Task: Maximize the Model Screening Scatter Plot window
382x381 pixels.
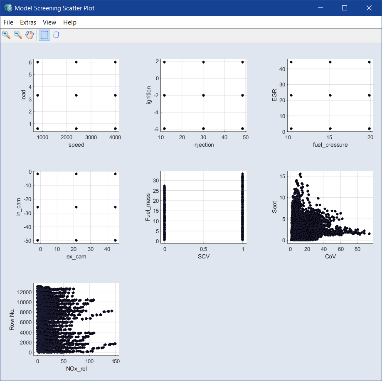Action: 344,8
